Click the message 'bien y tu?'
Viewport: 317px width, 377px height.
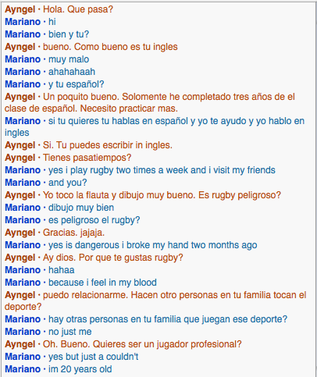[69, 34]
